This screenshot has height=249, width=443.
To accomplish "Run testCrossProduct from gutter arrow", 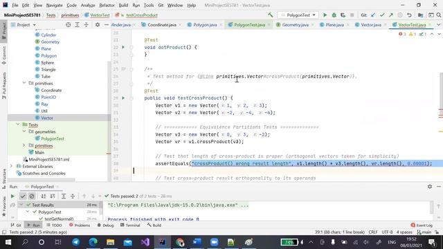I will coord(123,98).
